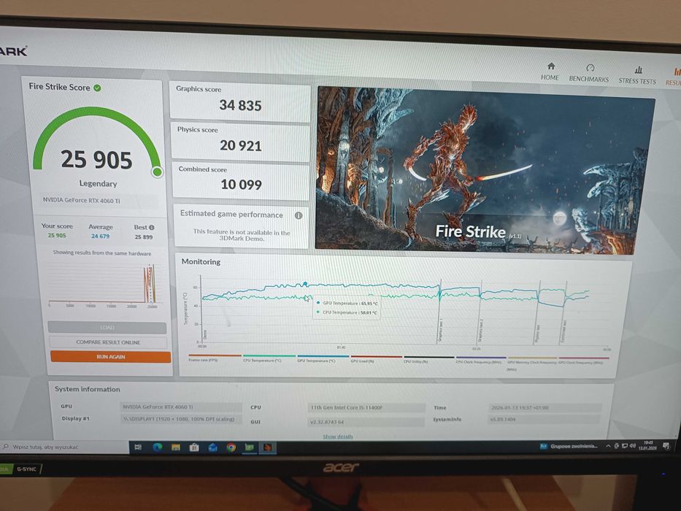Click the info icon beside Best score
Viewport: 681px width, 511px height.
[152, 227]
